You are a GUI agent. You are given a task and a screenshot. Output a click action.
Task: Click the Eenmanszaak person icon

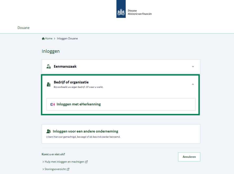[48, 67]
